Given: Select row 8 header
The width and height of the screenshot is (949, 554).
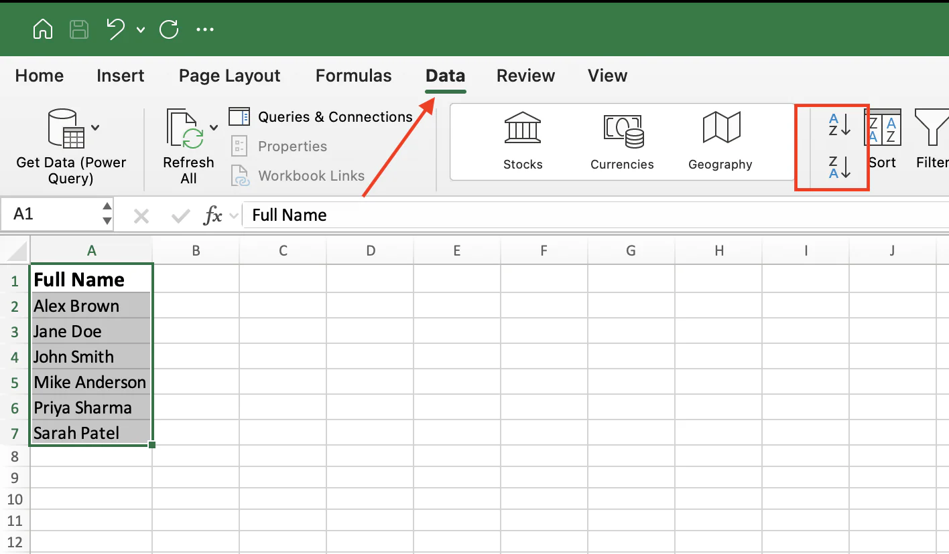Looking at the screenshot, I should click(x=15, y=457).
